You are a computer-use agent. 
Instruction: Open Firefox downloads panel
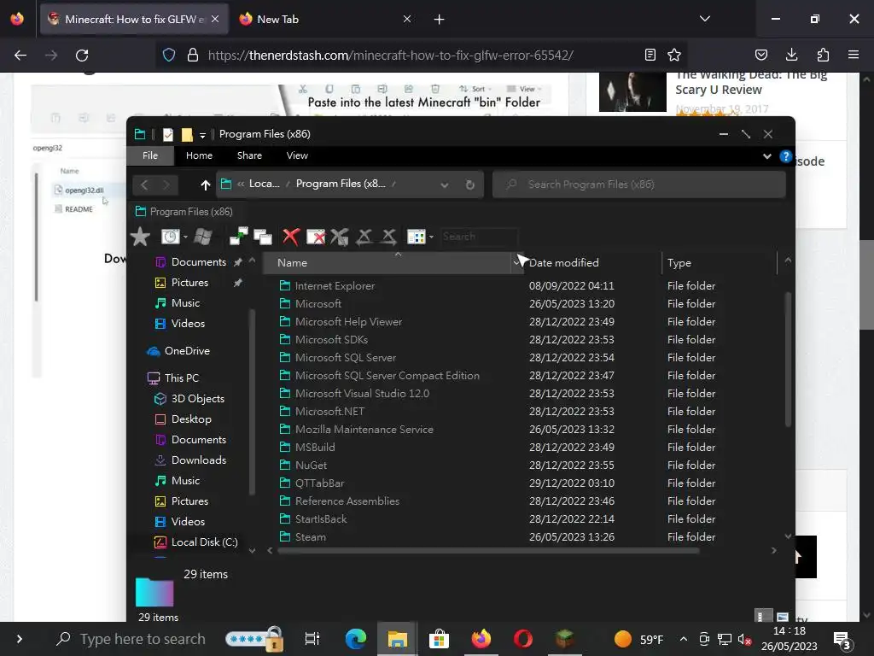tap(791, 55)
